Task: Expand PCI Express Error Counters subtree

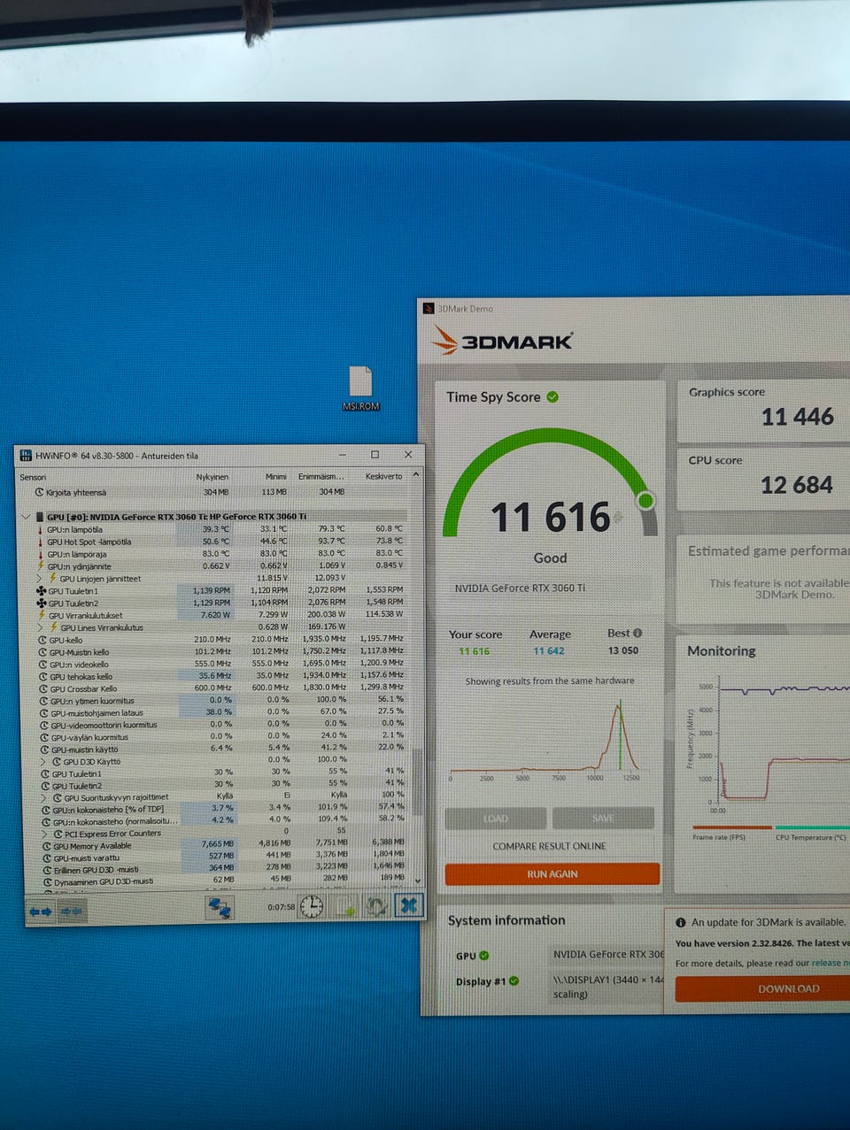Action: [x=44, y=834]
